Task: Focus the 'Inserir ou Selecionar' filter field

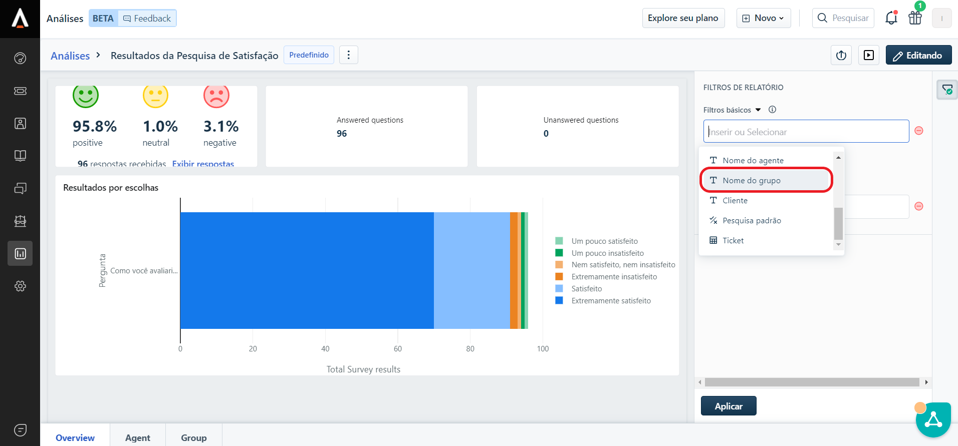Action: (x=806, y=132)
